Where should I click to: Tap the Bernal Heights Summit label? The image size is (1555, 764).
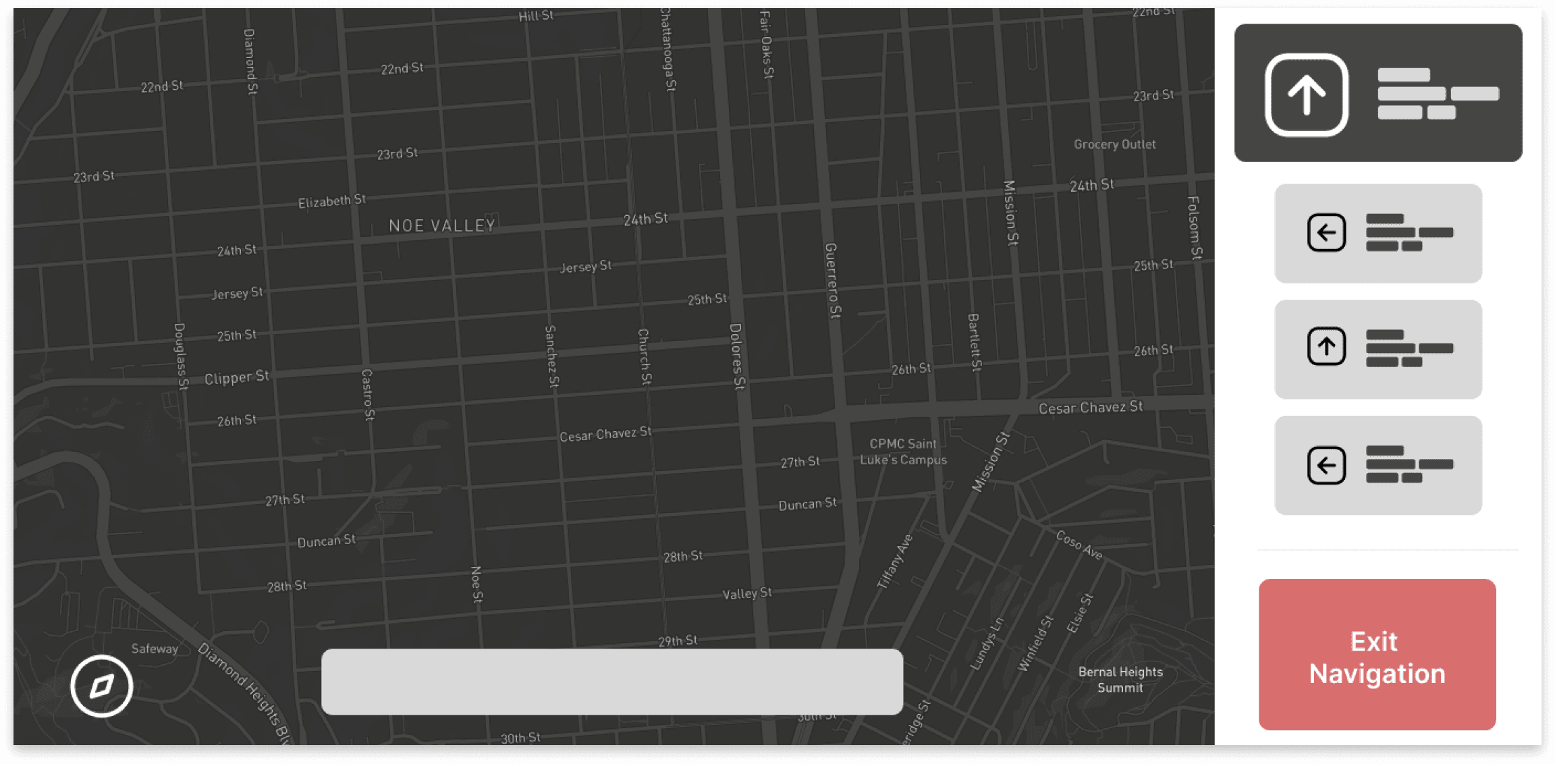click(1120, 680)
